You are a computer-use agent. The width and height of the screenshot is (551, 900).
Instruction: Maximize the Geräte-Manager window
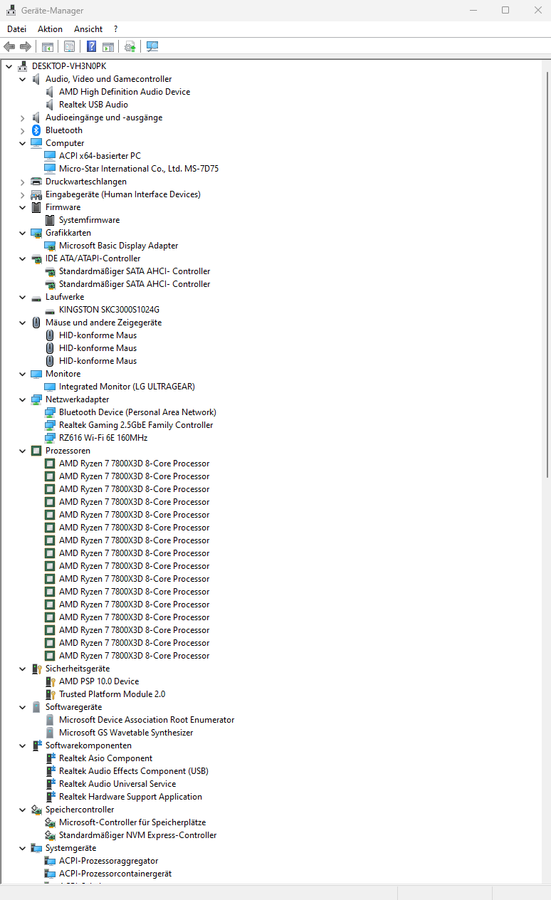(505, 10)
